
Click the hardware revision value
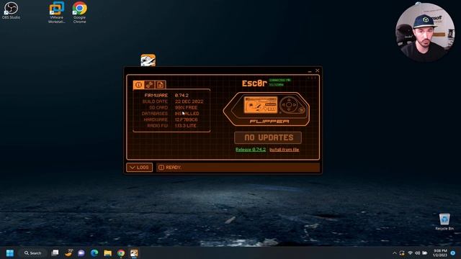coord(186,120)
